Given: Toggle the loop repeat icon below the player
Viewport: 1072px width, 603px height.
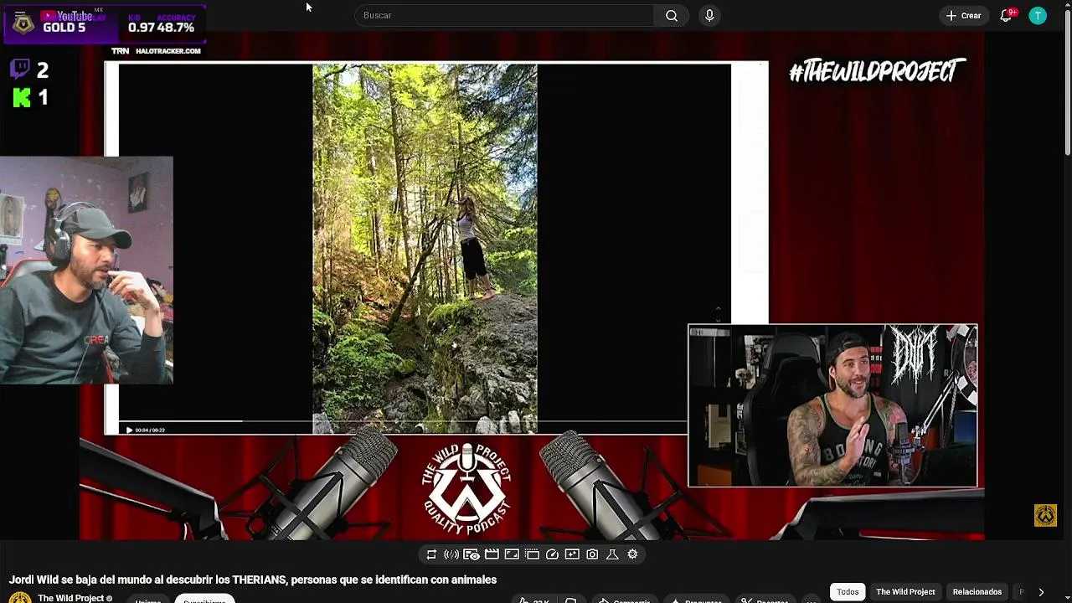Looking at the screenshot, I should [x=431, y=554].
